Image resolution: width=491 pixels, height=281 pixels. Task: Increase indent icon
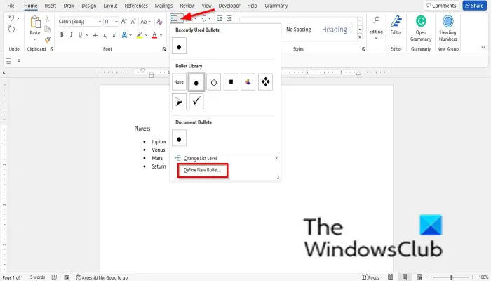point(229,18)
